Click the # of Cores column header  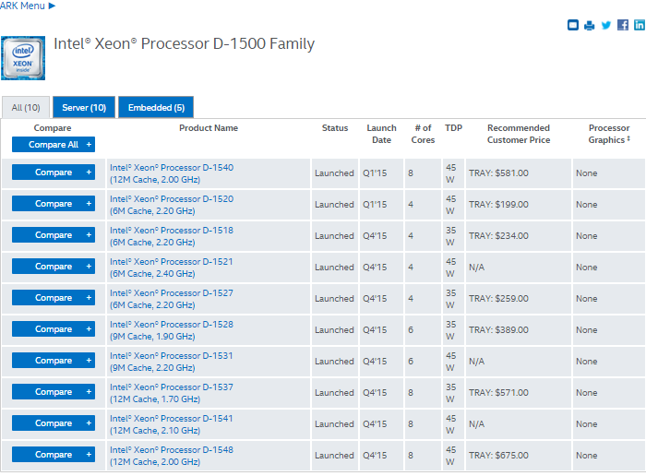pos(423,134)
